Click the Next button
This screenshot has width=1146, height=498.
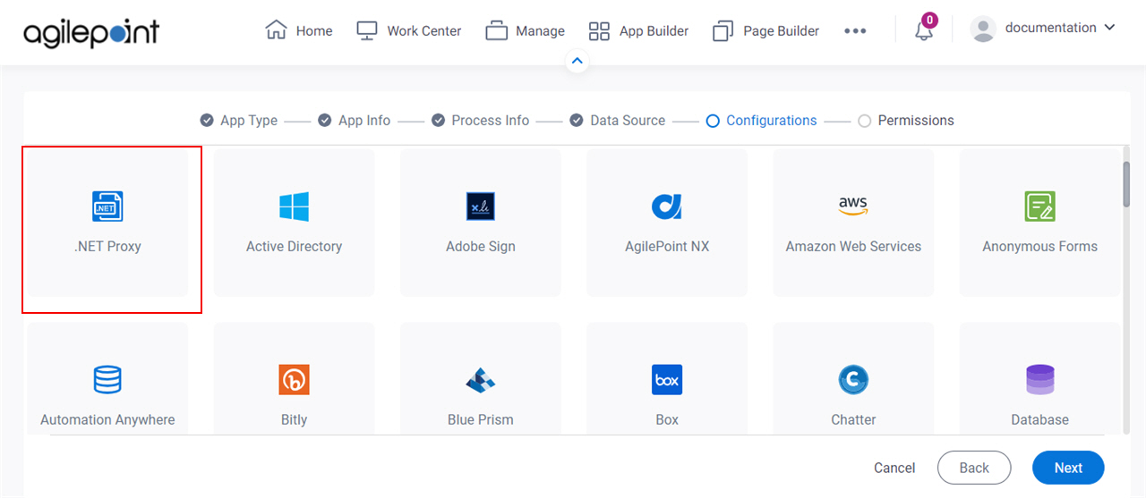coord(1068,468)
